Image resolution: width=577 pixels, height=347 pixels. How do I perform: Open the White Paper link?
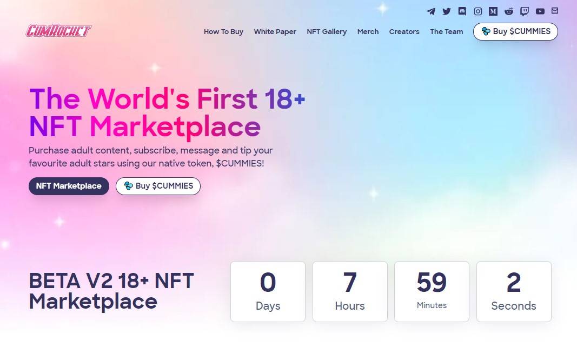[275, 32]
